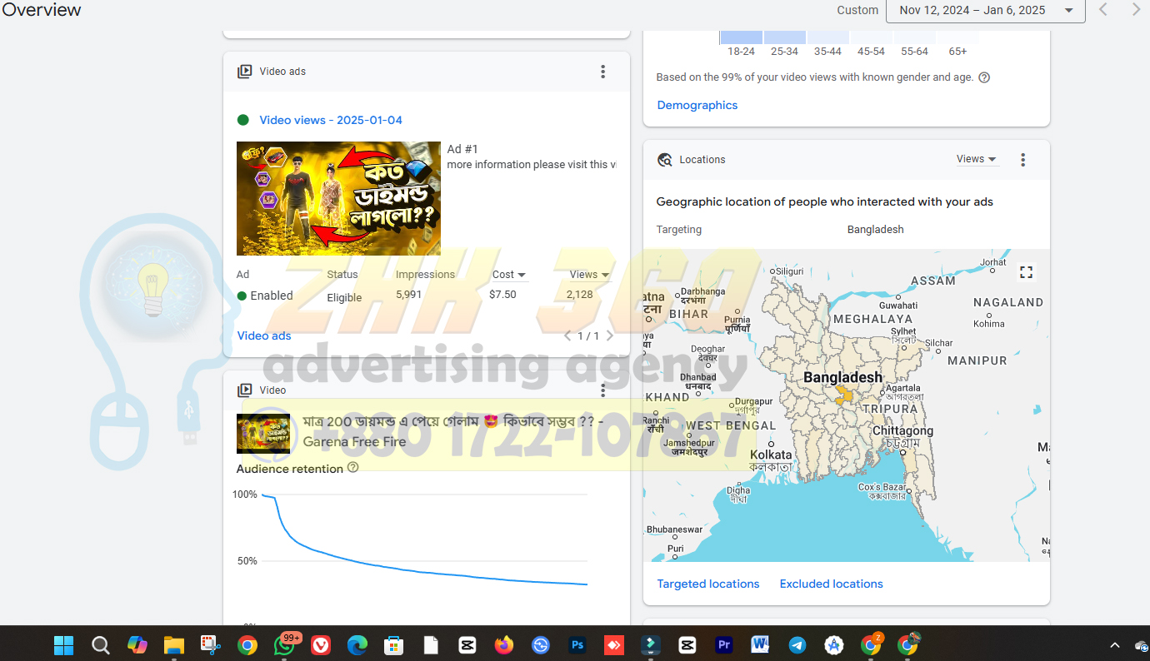Screen dimensions: 1150x661
Task: Click the 18-24 age bar
Action: [x=741, y=37]
